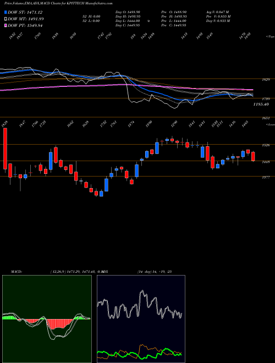Select the 'DOW ST: 1471.12' legend text
275x363 pixels.
tap(25, 13)
